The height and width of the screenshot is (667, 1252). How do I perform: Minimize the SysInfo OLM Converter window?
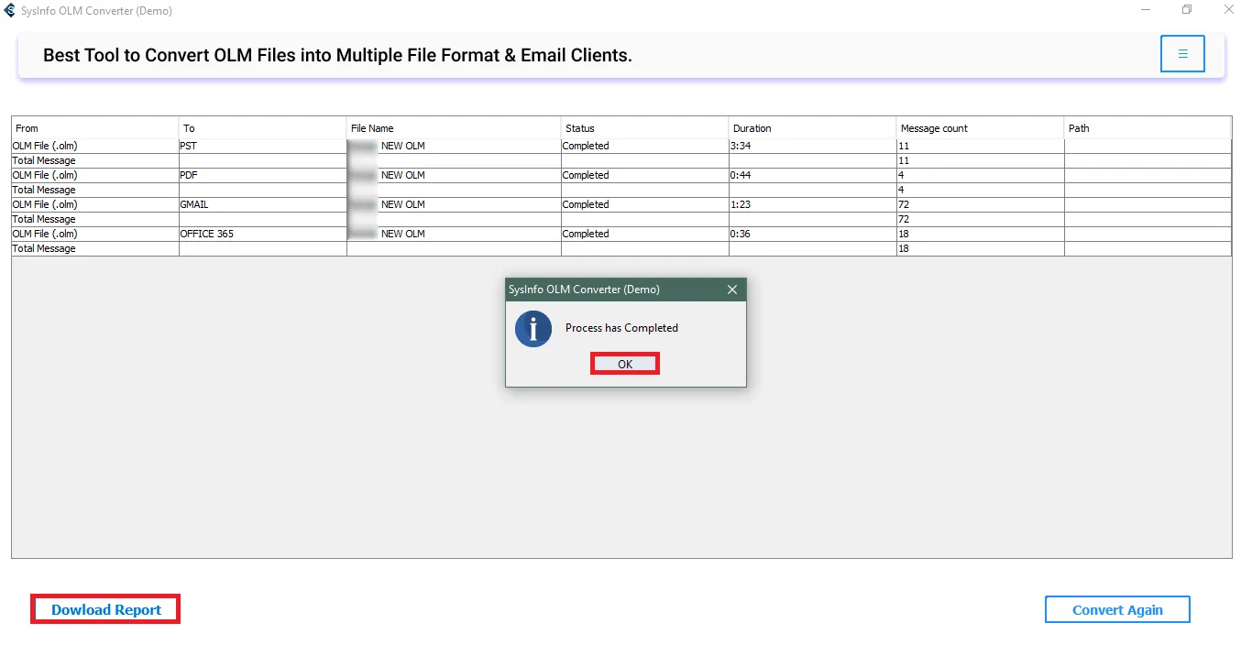(1146, 10)
